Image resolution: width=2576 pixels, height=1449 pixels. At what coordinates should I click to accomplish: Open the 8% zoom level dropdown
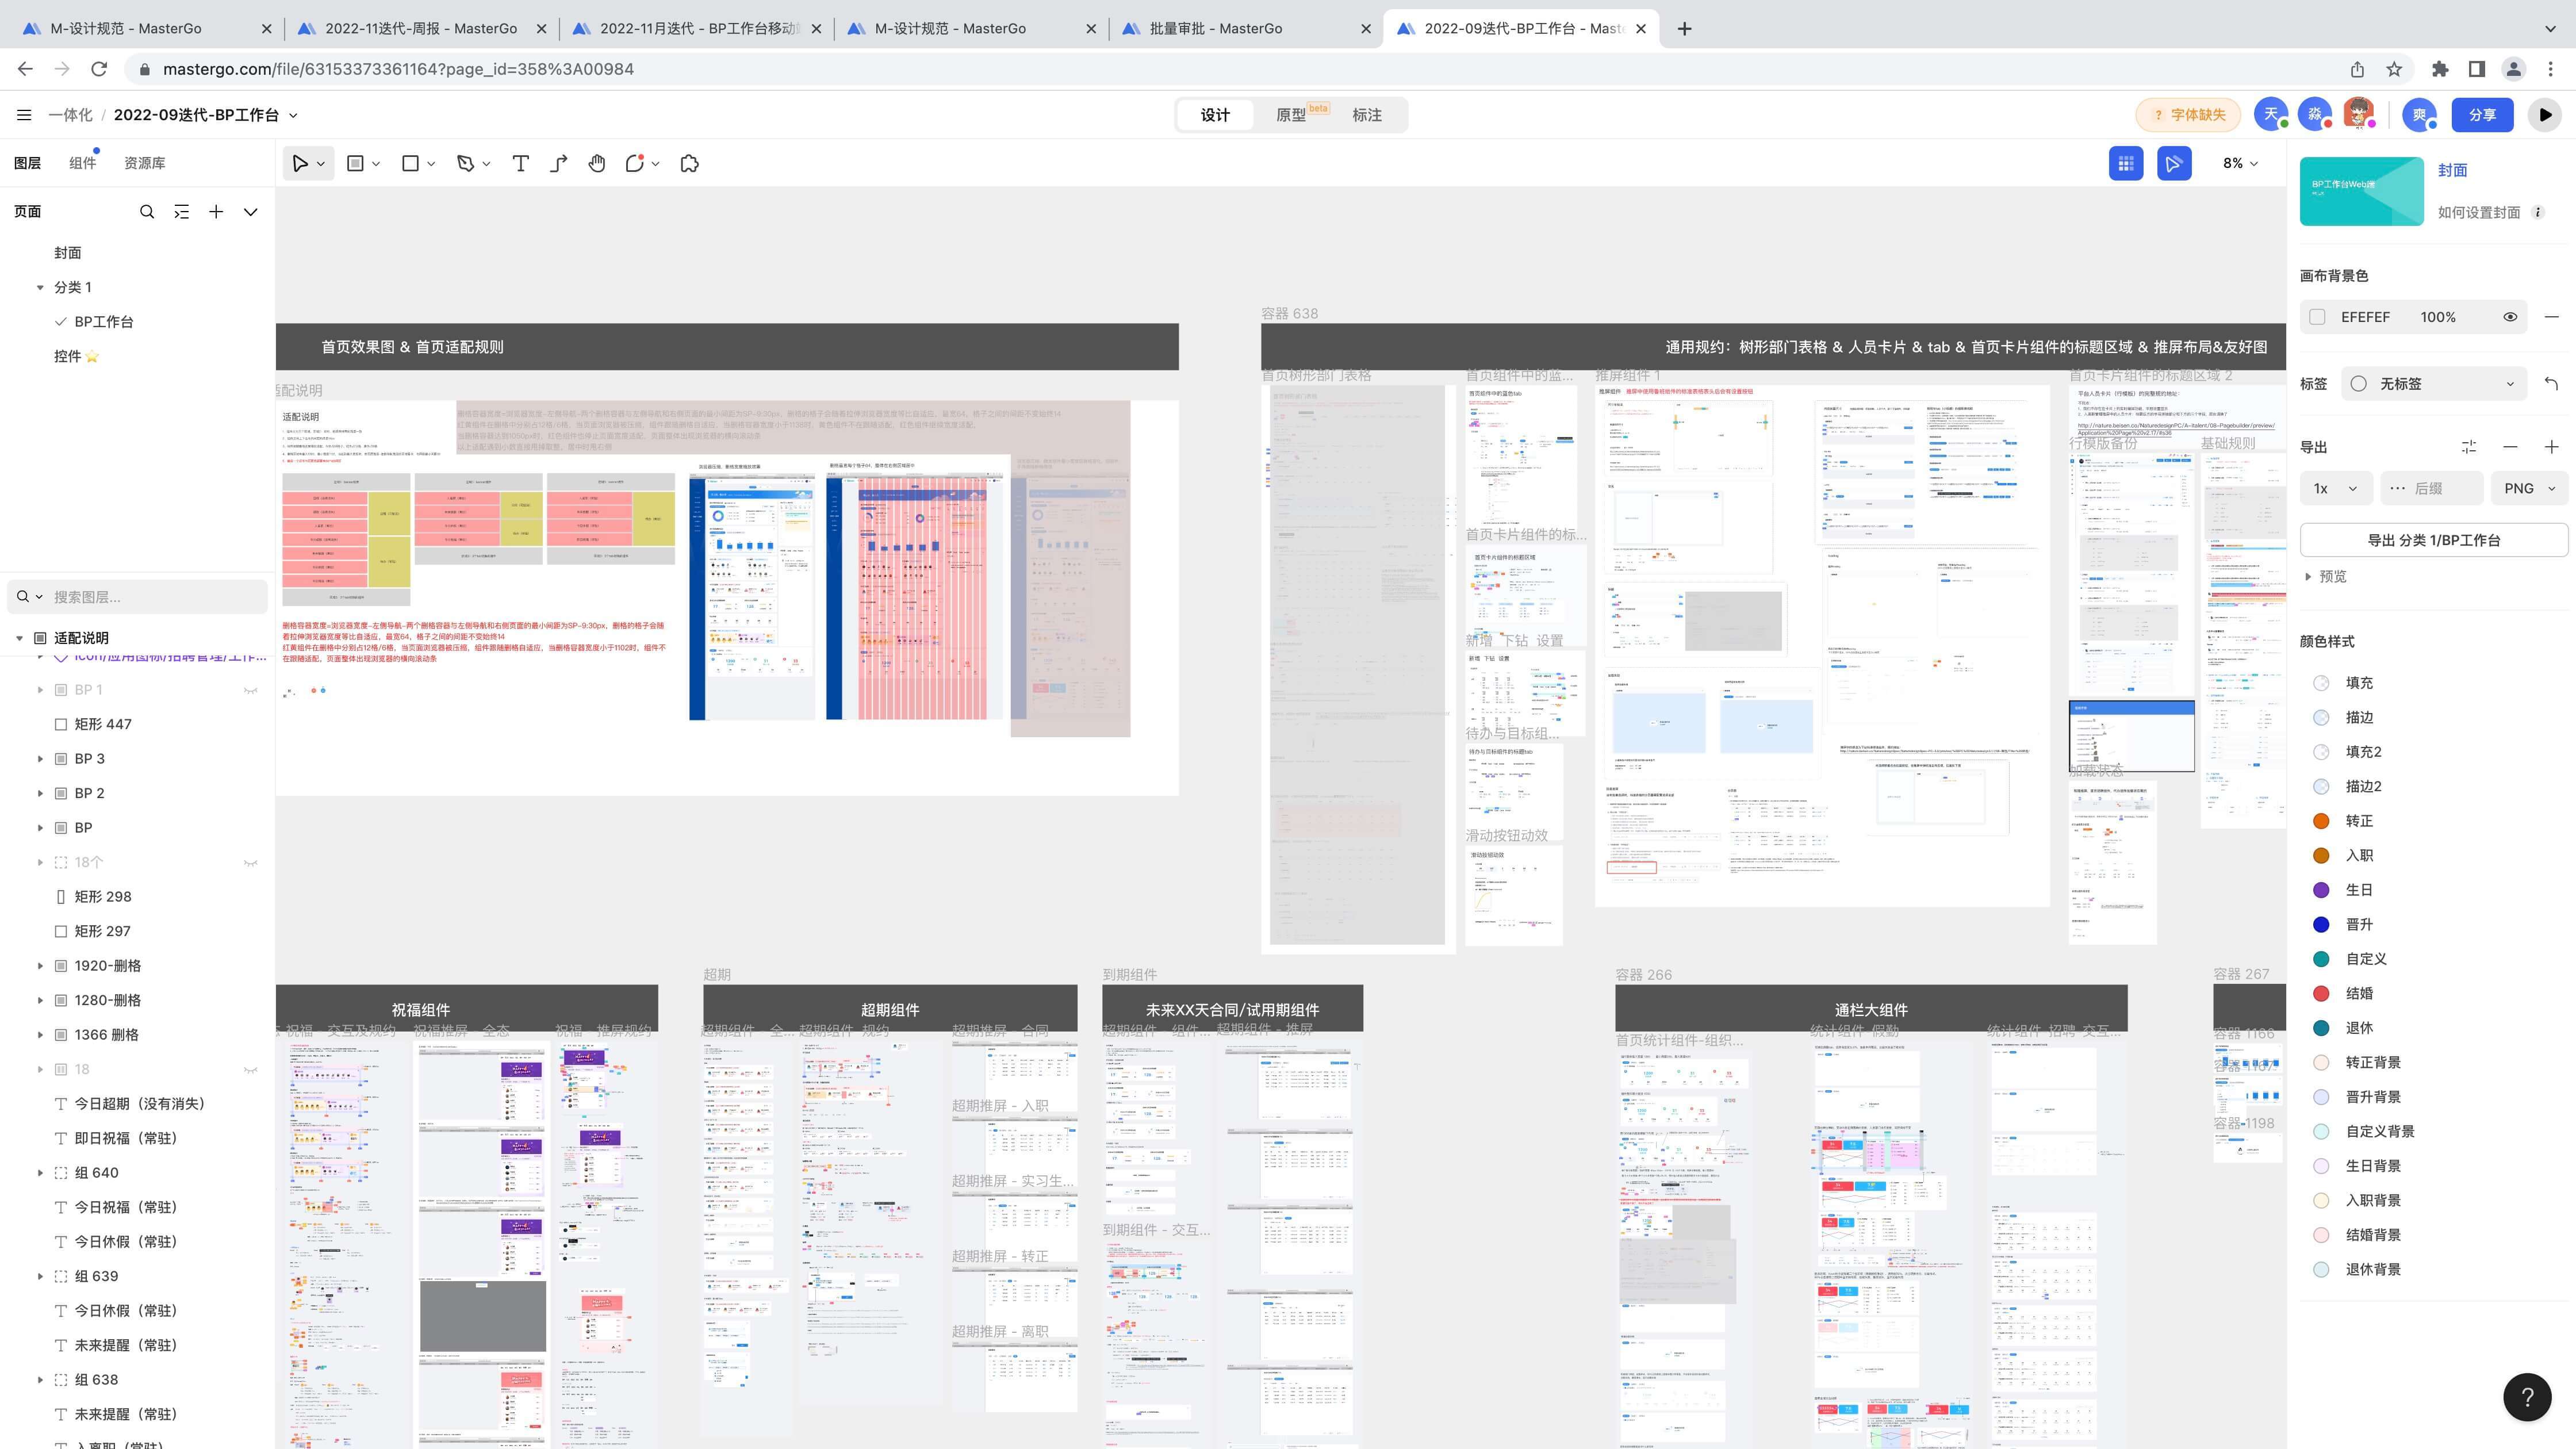point(2240,163)
